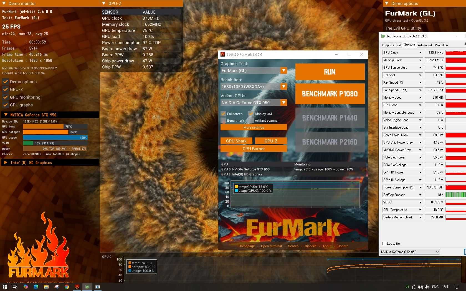This screenshot has width=466, height=291.
Task: Open the last taskbar window icon
Action: [98, 287]
